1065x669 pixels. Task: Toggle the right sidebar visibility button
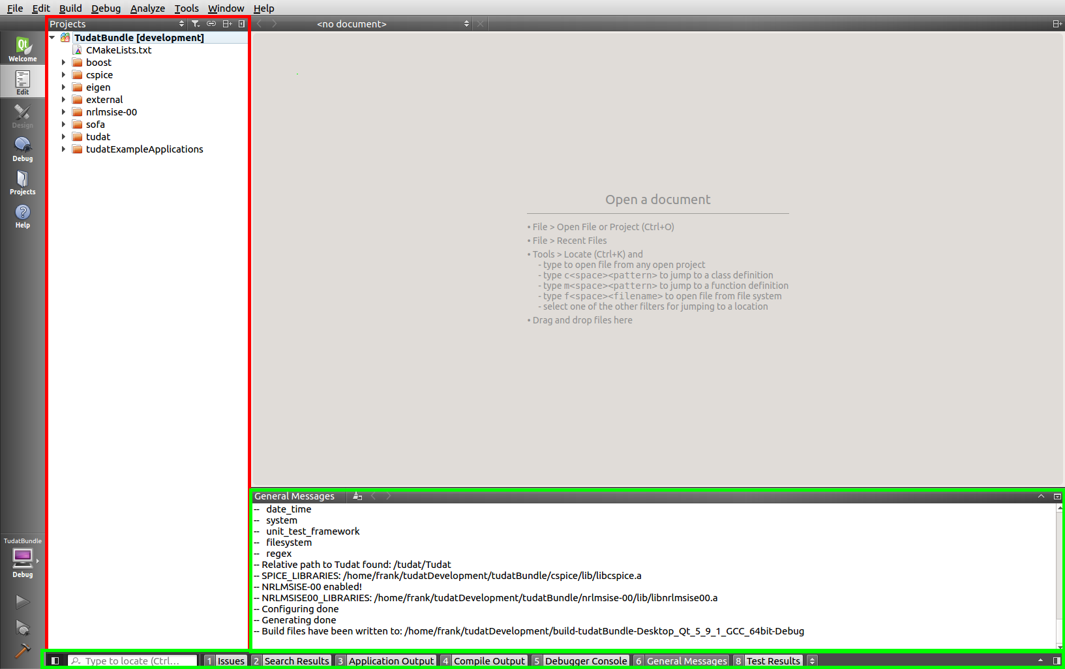(1057, 661)
